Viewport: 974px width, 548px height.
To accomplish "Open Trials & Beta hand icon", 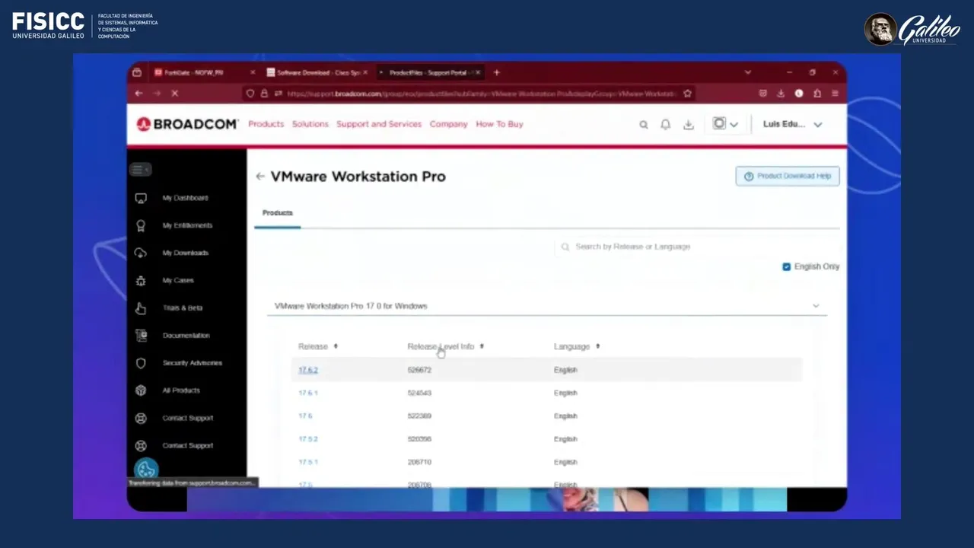I will [x=141, y=308].
